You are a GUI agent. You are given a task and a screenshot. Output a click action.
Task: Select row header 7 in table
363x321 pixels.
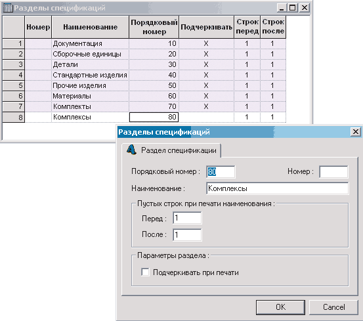13,106
